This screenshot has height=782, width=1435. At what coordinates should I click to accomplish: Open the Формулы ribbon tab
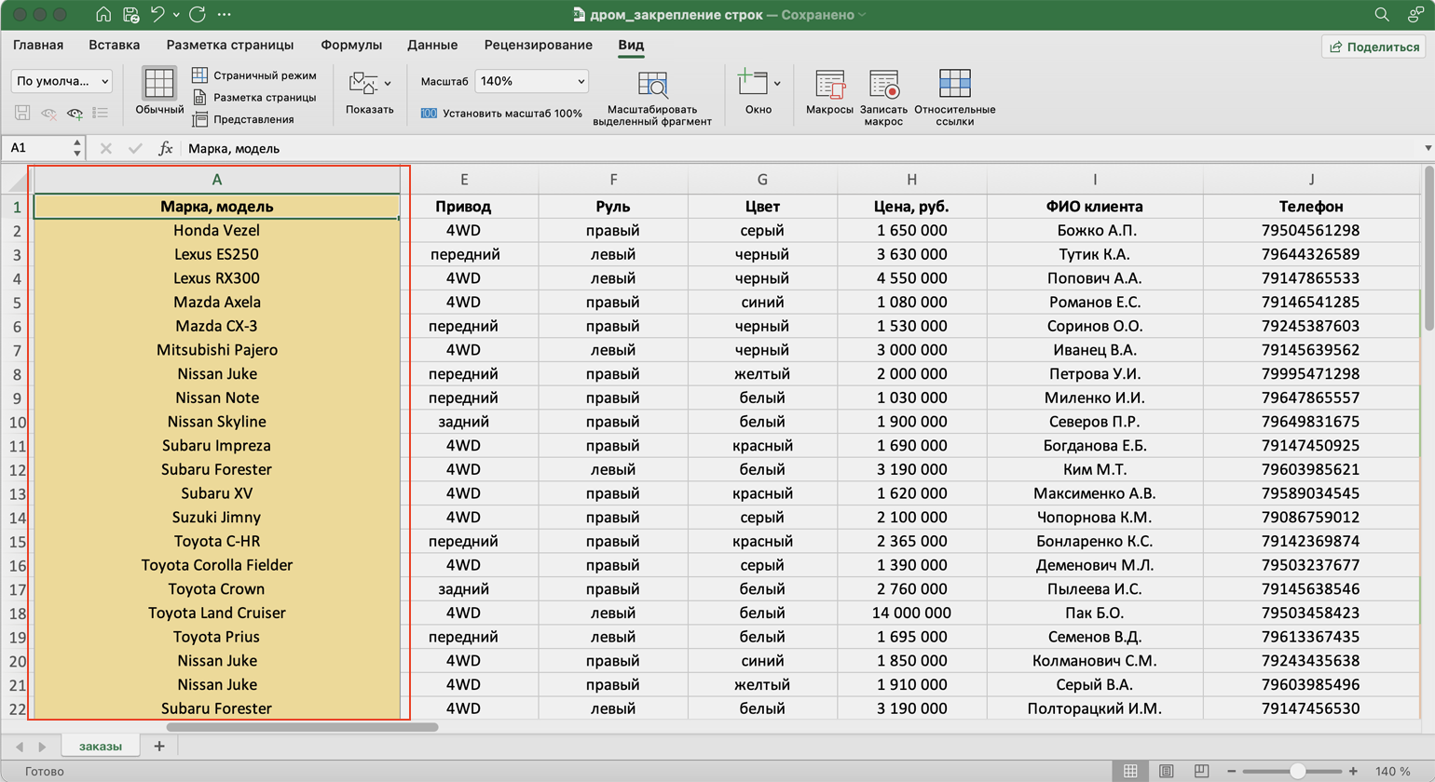pos(351,45)
